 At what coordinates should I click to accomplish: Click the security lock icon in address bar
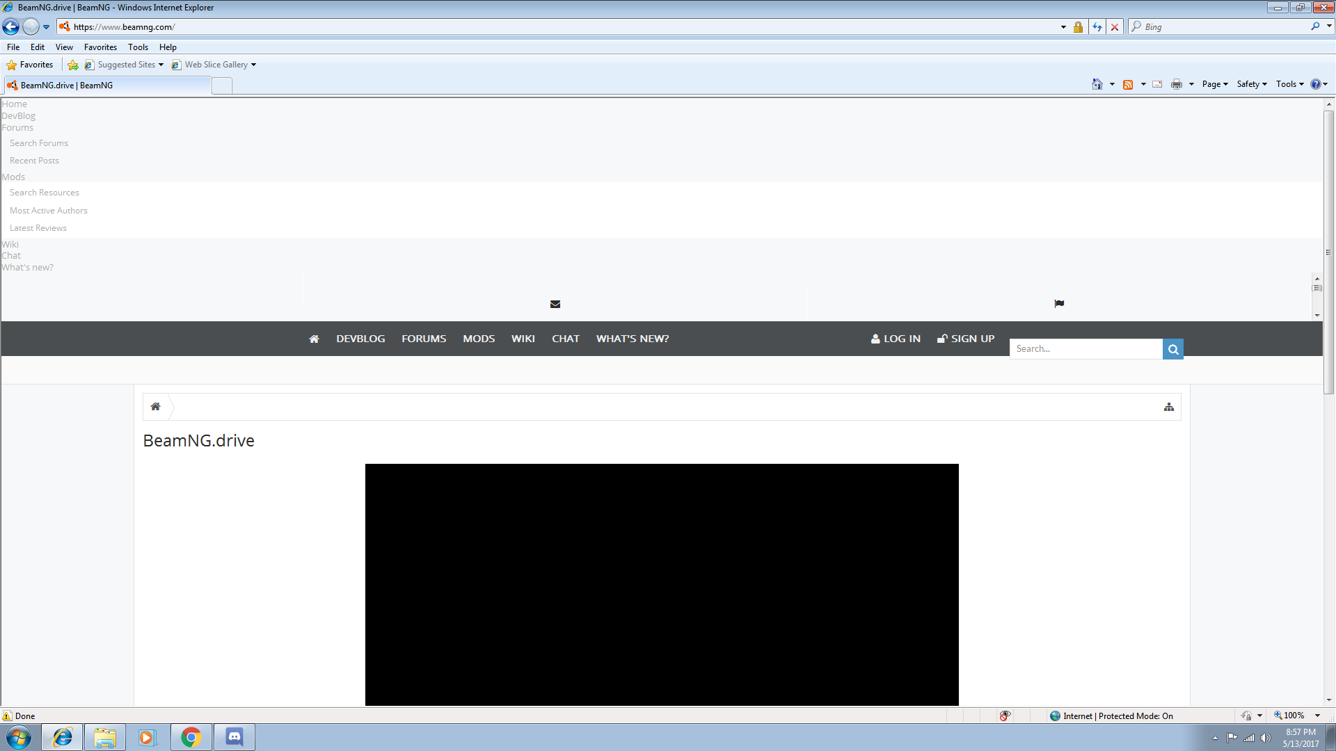(x=1078, y=27)
